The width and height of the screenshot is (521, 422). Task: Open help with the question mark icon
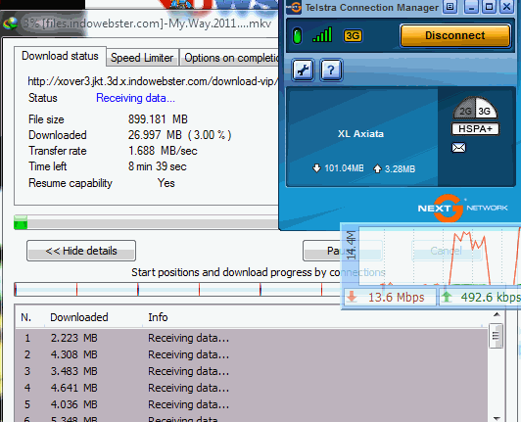(331, 70)
